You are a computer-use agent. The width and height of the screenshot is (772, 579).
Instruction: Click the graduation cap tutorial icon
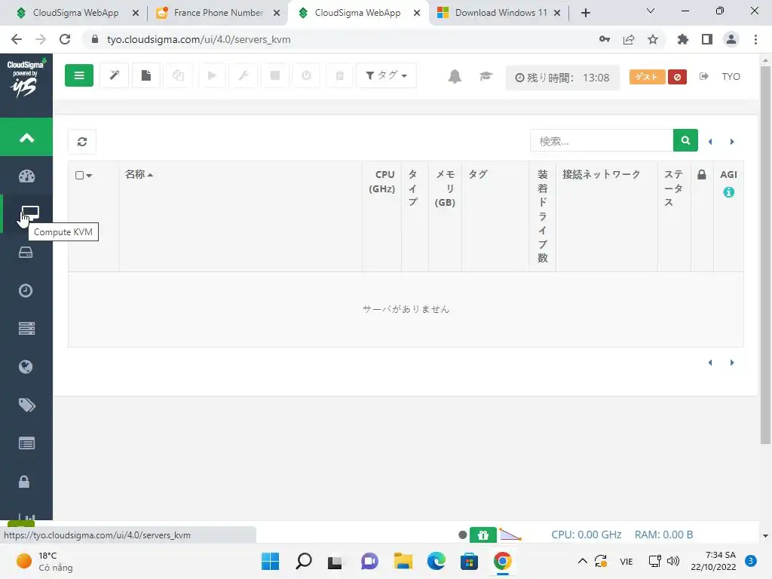click(486, 76)
